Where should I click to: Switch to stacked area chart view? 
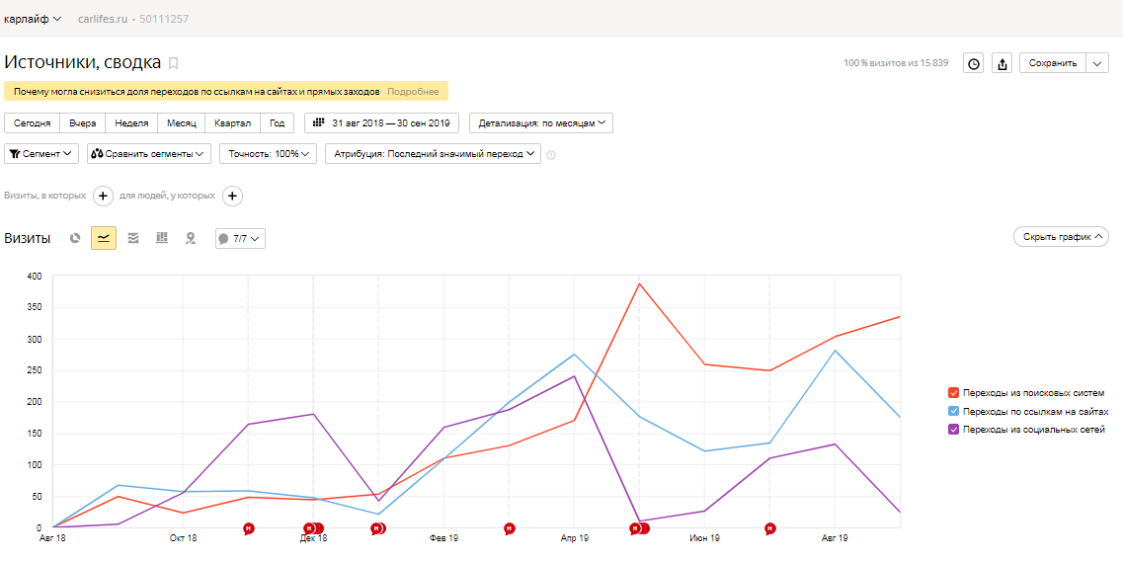[x=133, y=238]
